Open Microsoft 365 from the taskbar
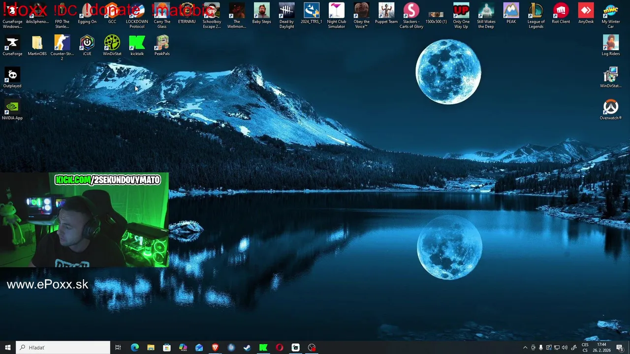 click(x=183, y=348)
